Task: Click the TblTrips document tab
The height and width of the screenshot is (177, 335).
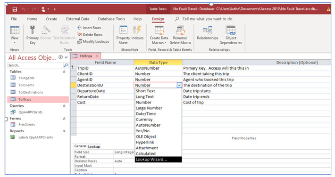Action: pos(86,56)
